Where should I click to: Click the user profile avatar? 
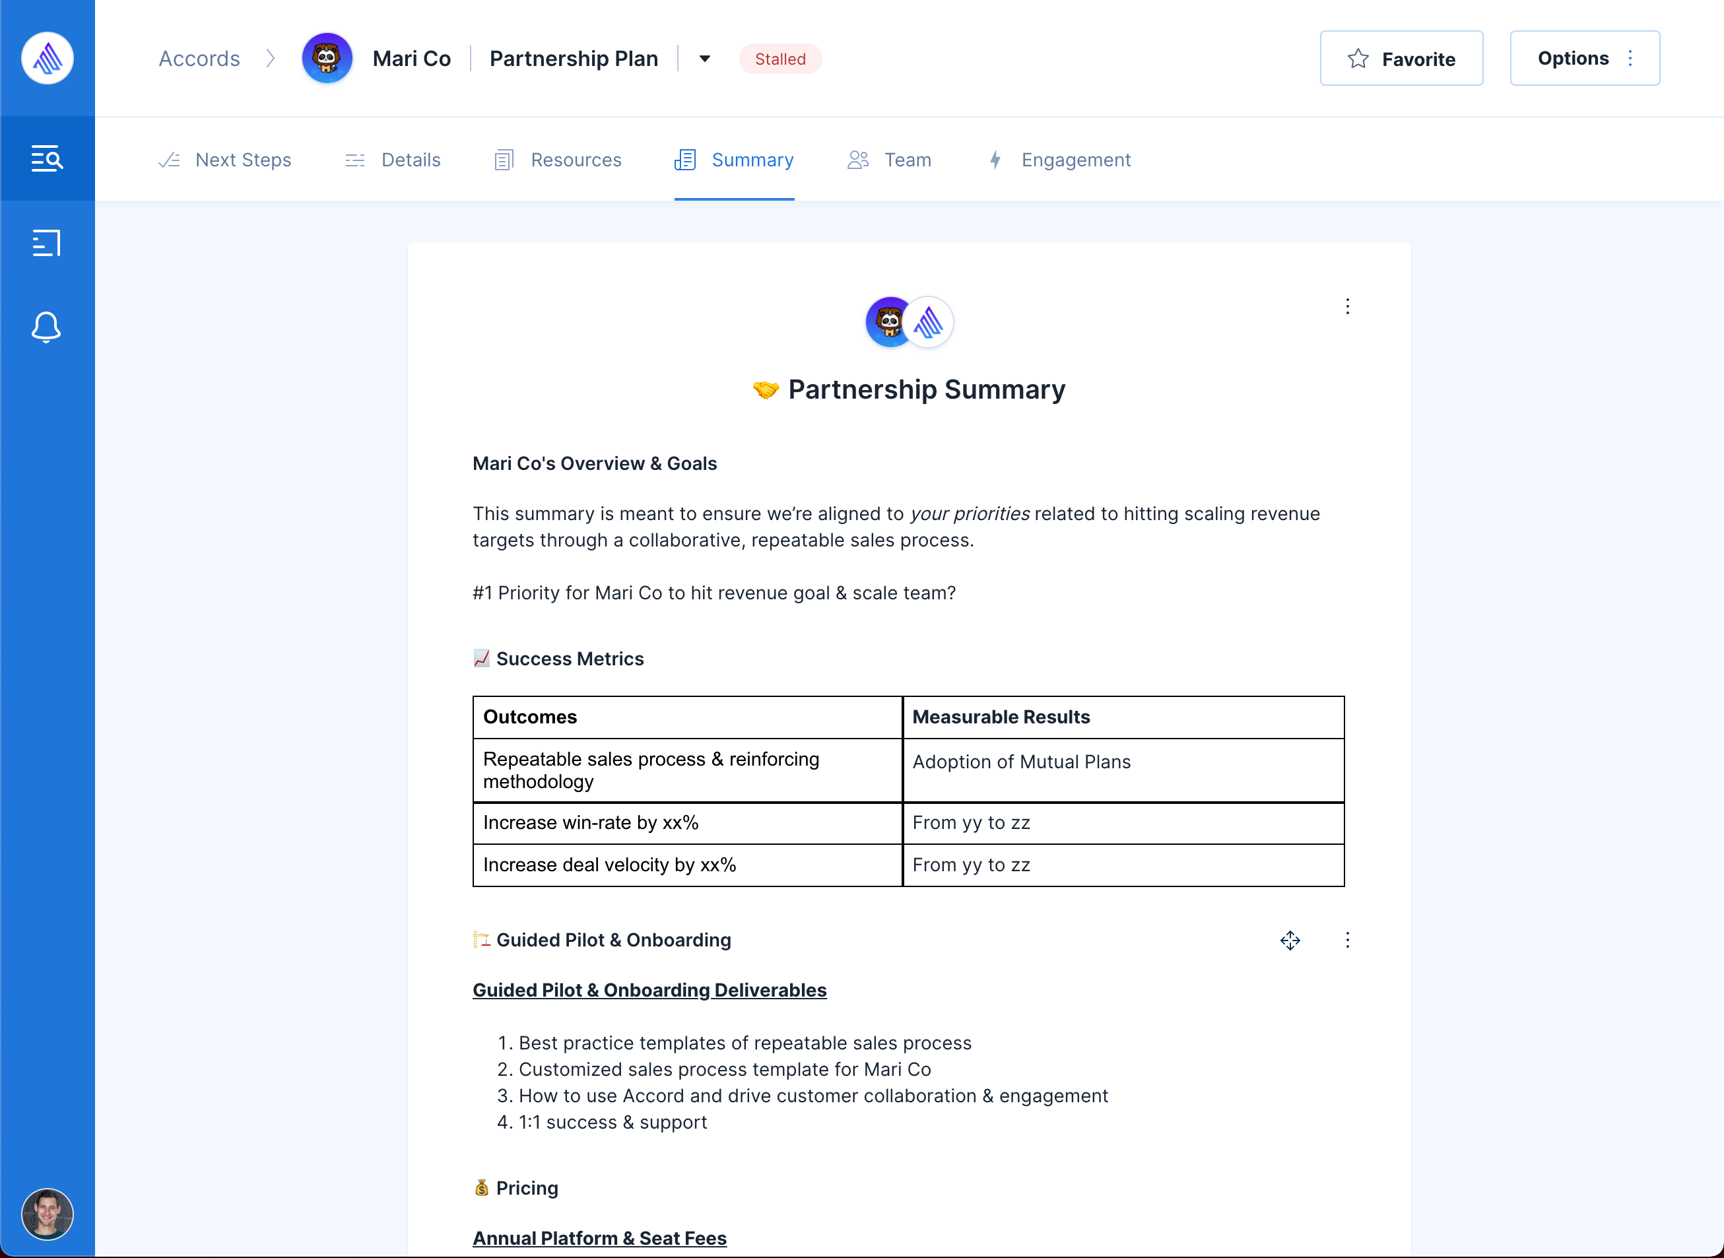tap(48, 1214)
